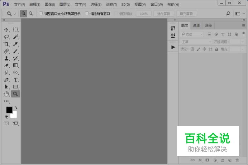Select the Brush tool
248x165 pixels.
(15, 51)
